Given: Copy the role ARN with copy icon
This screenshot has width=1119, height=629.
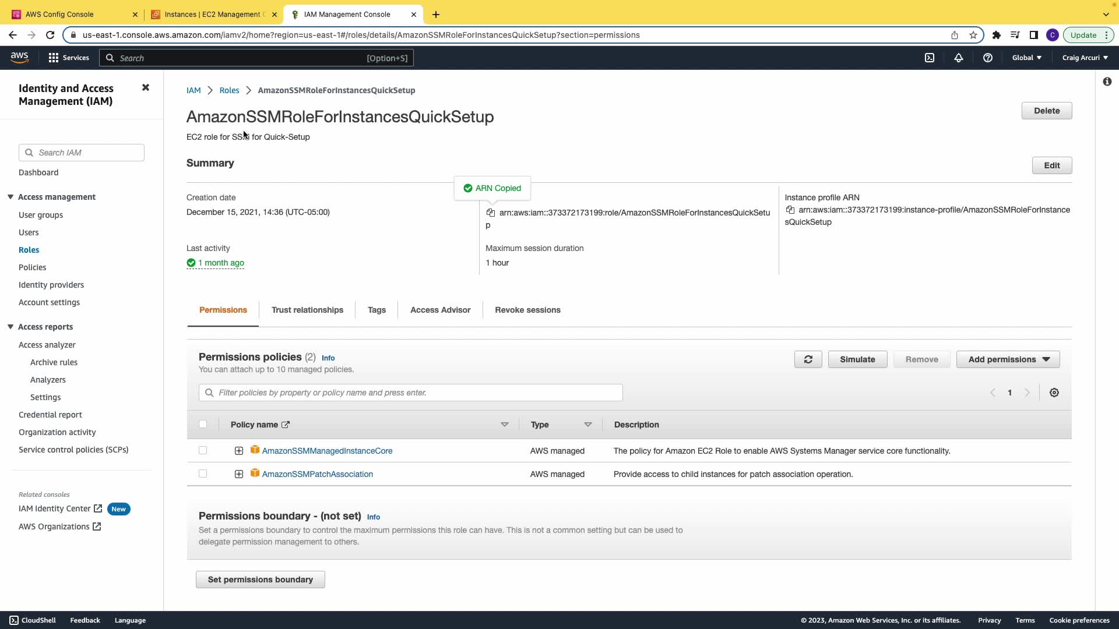Looking at the screenshot, I should click(x=490, y=213).
